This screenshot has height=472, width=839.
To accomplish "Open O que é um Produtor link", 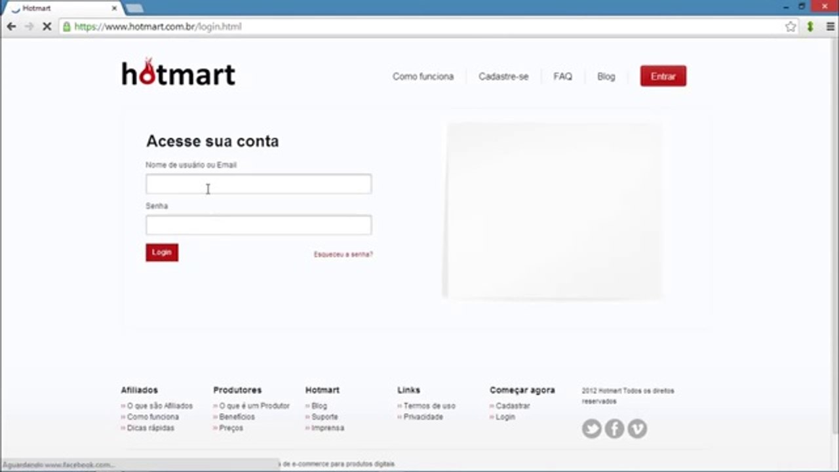I will tap(254, 406).
